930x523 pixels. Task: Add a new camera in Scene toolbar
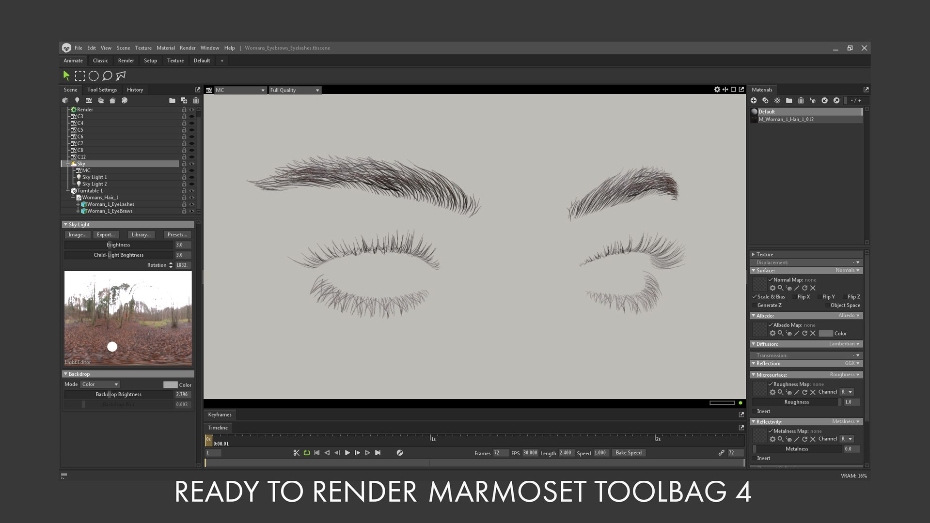(x=89, y=100)
